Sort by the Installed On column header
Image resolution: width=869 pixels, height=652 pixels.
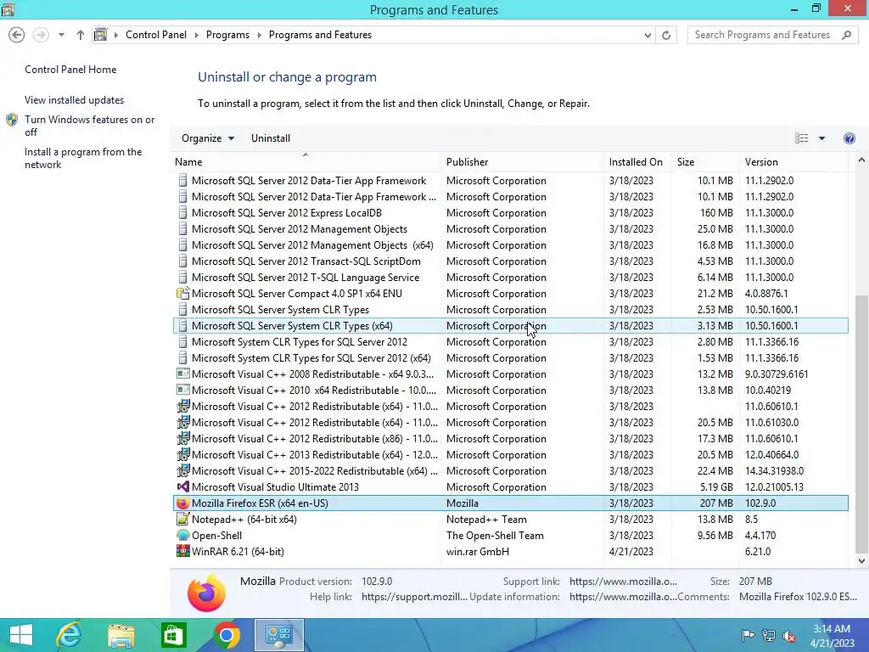(637, 162)
